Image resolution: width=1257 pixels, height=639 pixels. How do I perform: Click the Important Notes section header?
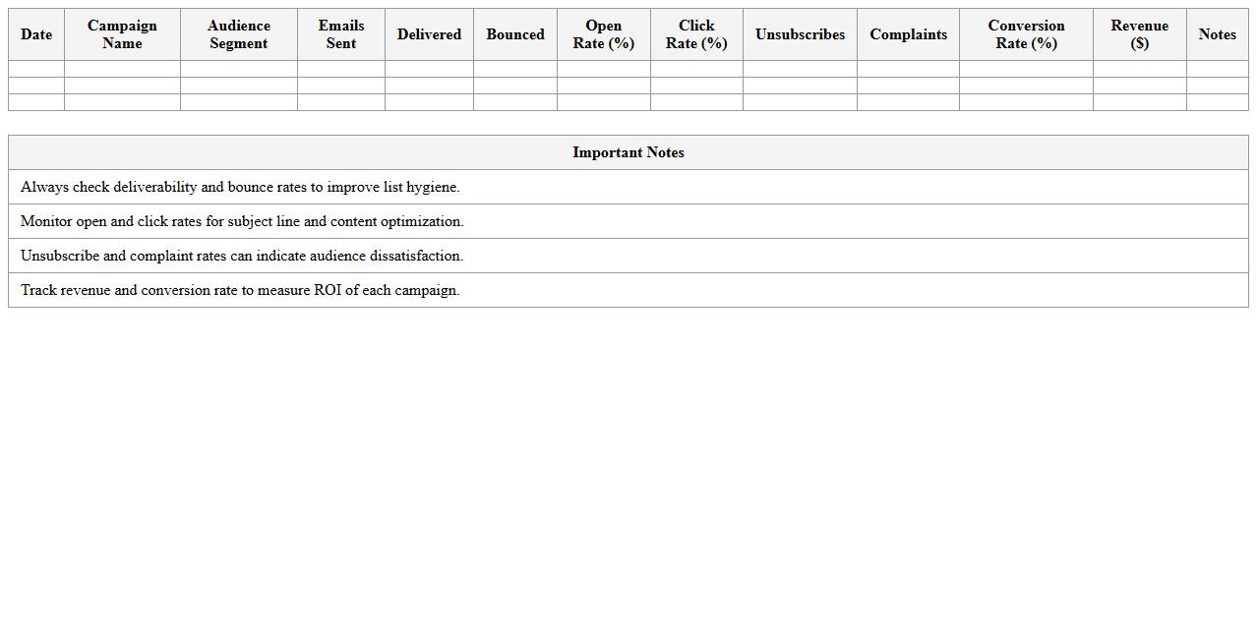(628, 152)
